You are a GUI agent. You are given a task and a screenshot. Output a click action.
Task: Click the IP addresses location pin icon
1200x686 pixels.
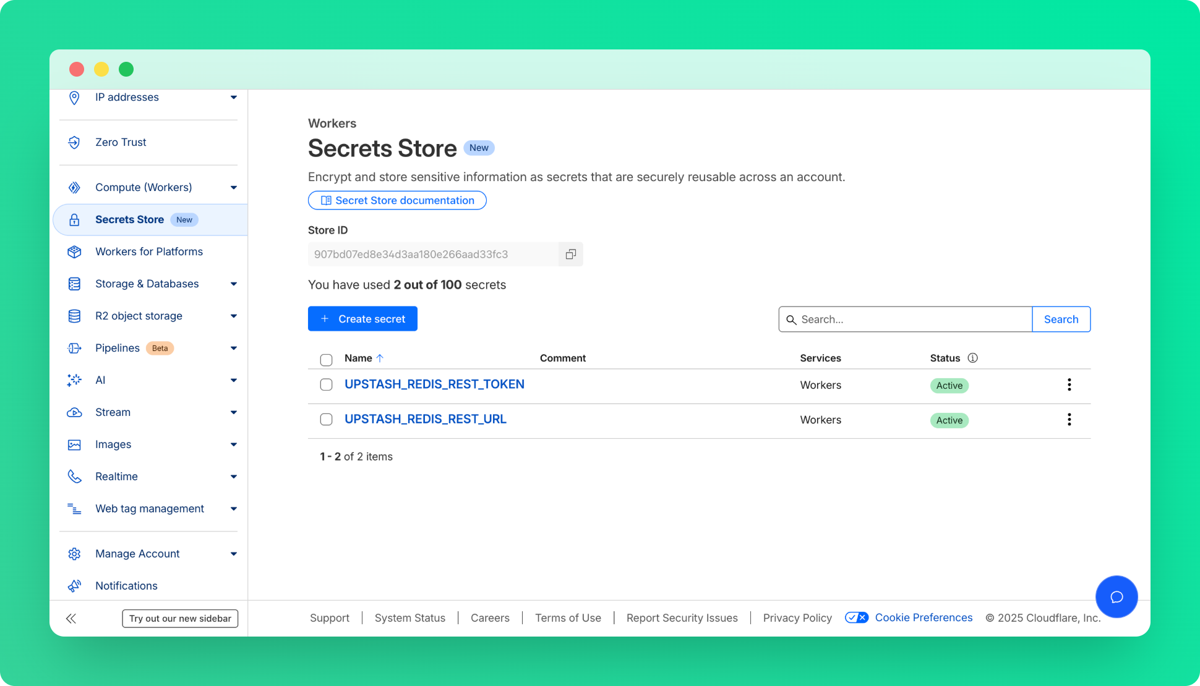click(74, 98)
